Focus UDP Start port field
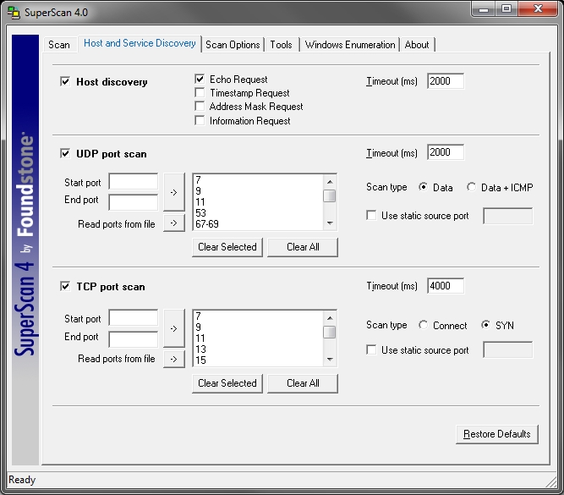 134,182
